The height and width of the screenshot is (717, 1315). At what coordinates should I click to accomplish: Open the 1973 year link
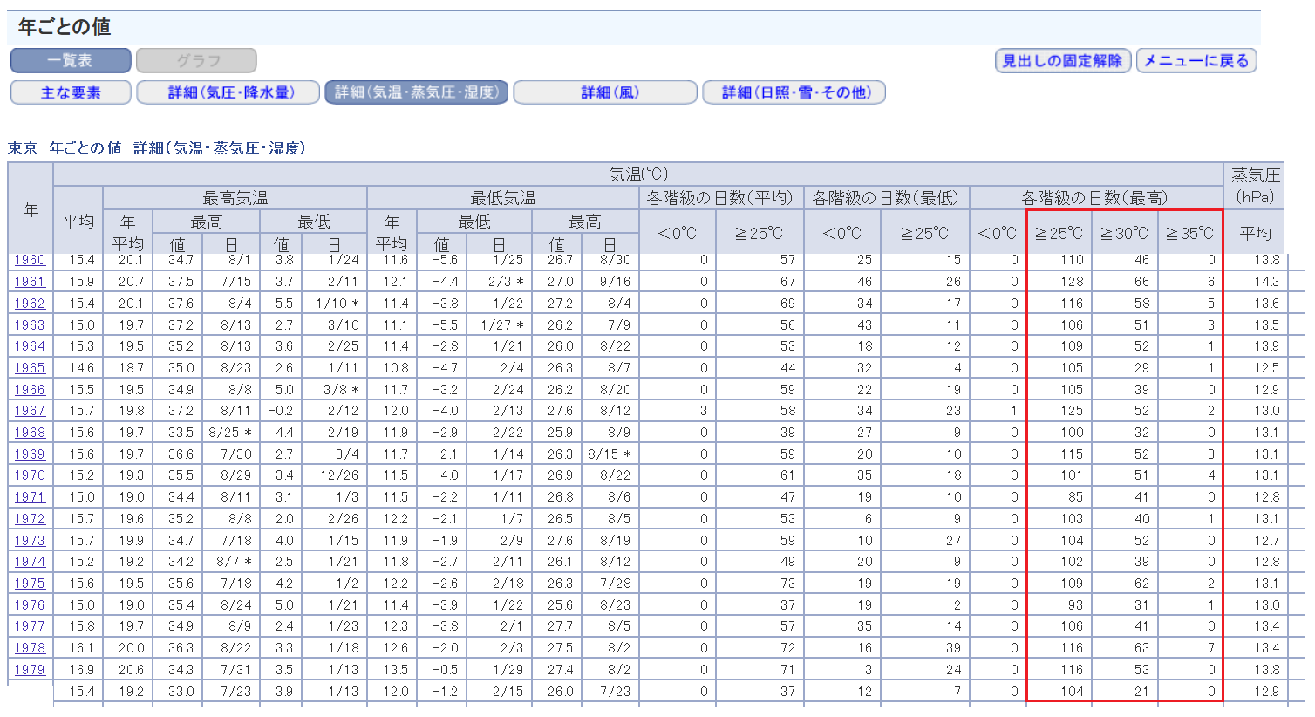(x=30, y=540)
